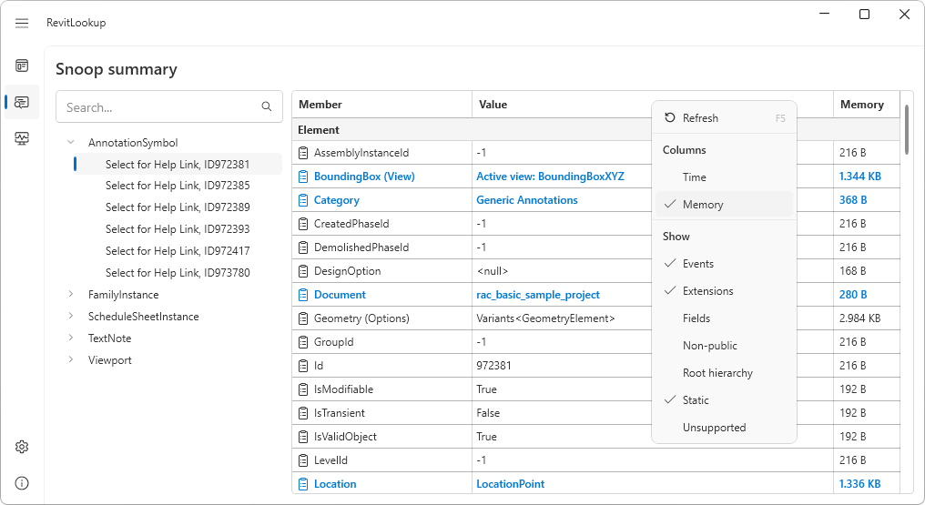The height and width of the screenshot is (505, 925).
Task: Open the events monitor sidebar icon
Action: (22, 138)
